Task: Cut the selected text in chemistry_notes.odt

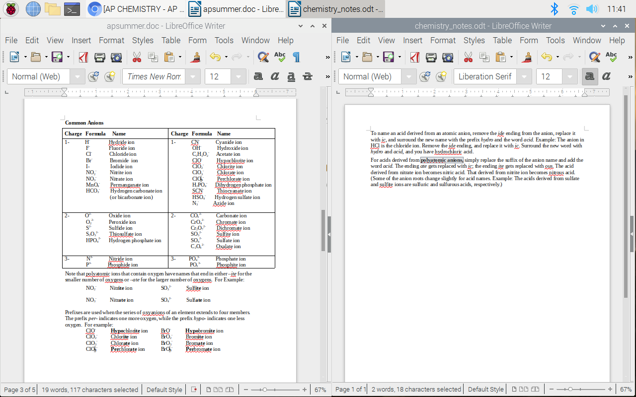Action: (x=468, y=57)
